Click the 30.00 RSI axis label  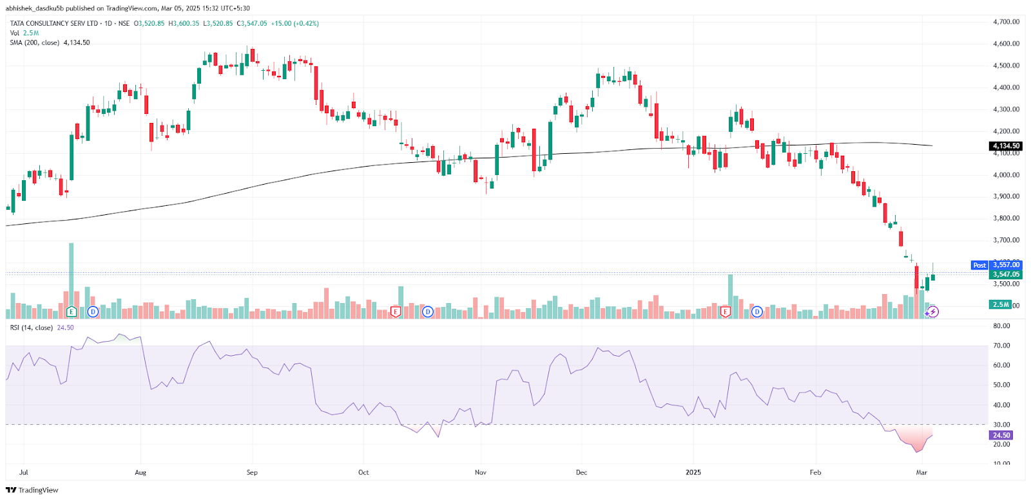click(1001, 425)
